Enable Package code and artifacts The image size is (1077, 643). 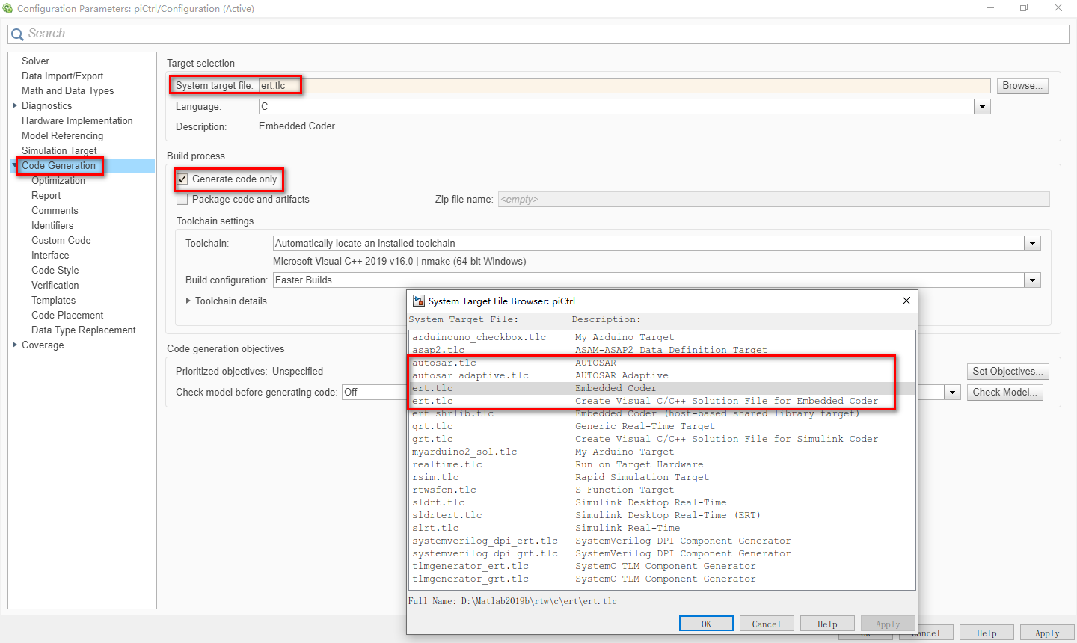coord(181,199)
